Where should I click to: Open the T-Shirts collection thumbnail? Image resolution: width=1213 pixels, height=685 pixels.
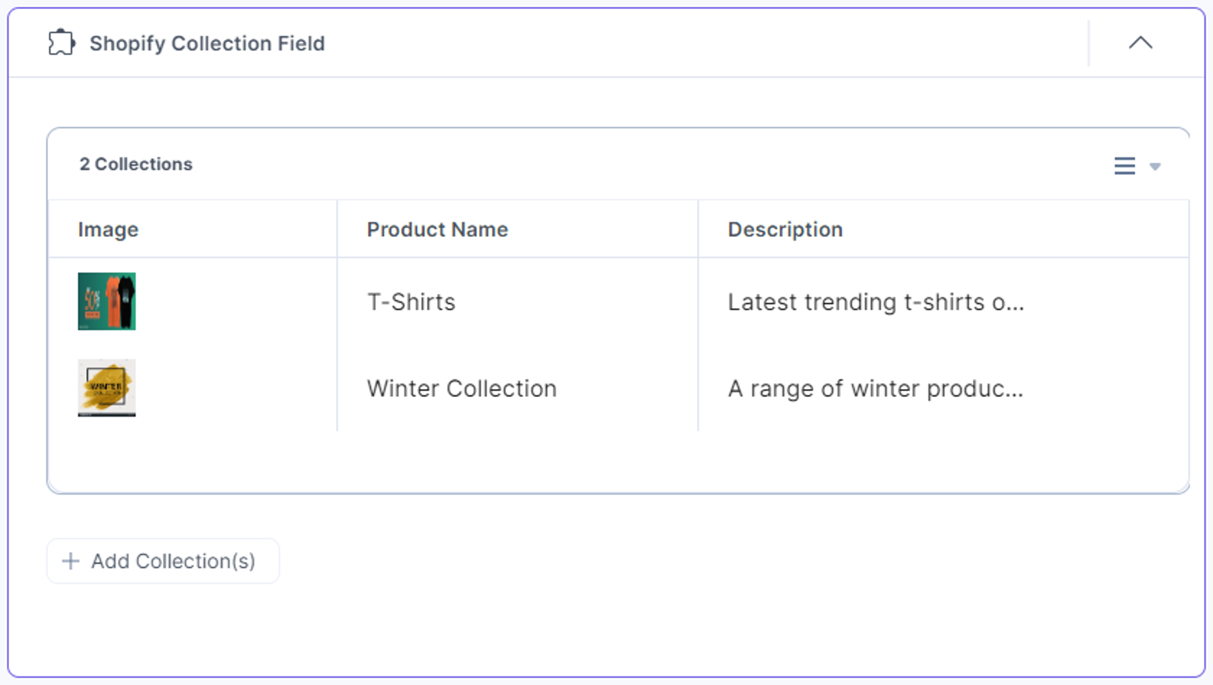[x=107, y=301]
